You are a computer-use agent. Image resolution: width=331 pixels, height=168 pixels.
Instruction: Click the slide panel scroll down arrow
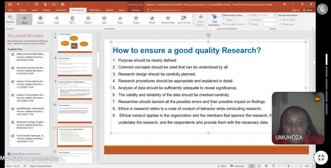pos(98,162)
